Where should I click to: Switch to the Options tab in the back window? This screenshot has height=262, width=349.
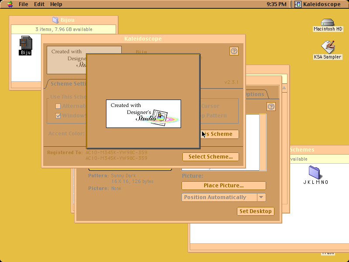[255, 94]
